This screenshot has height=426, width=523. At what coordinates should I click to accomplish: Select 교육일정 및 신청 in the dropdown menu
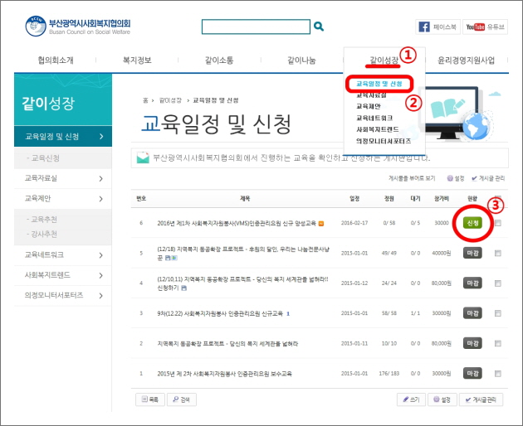click(379, 84)
